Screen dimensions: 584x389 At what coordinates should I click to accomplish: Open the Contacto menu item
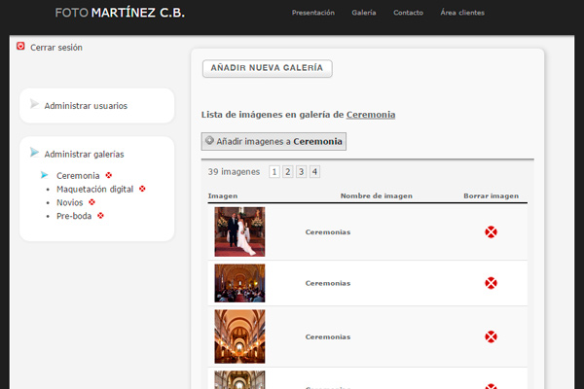tap(408, 13)
